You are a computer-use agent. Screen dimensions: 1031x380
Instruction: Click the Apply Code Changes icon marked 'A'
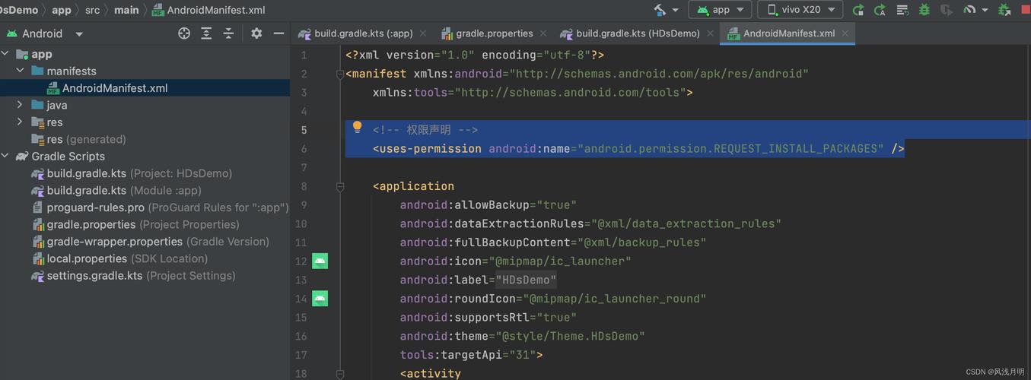(x=880, y=10)
